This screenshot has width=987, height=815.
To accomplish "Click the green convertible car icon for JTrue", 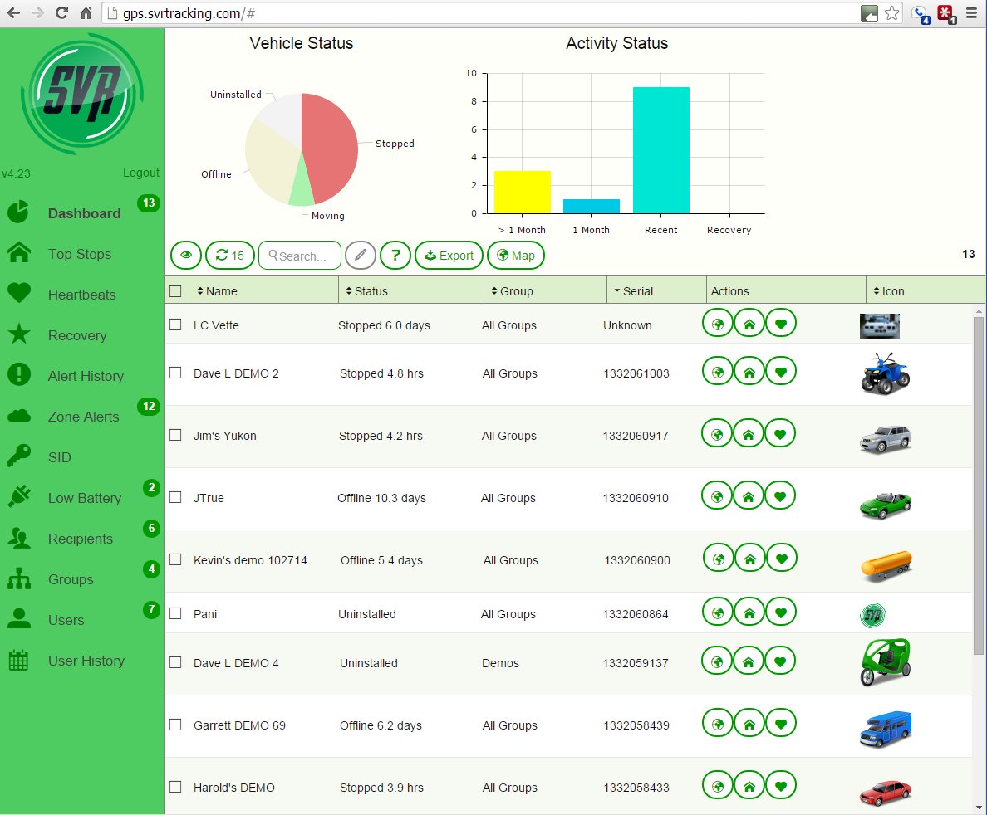I will (x=885, y=505).
